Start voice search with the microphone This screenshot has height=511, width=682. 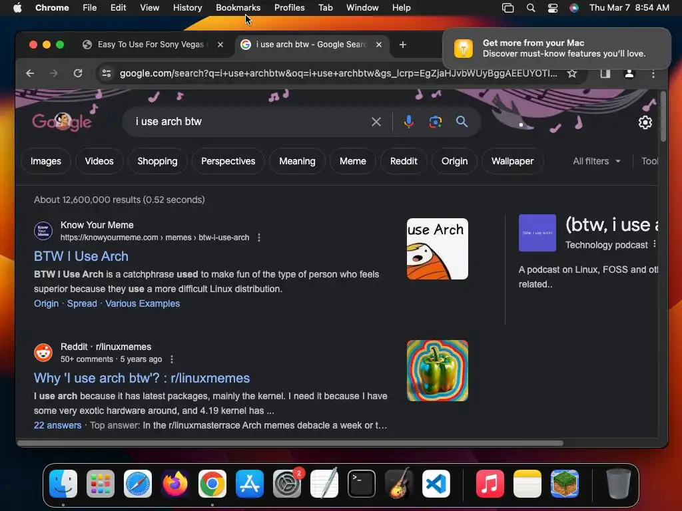click(408, 122)
